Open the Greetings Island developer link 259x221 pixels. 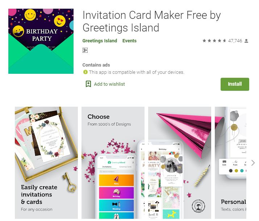coord(100,41)
